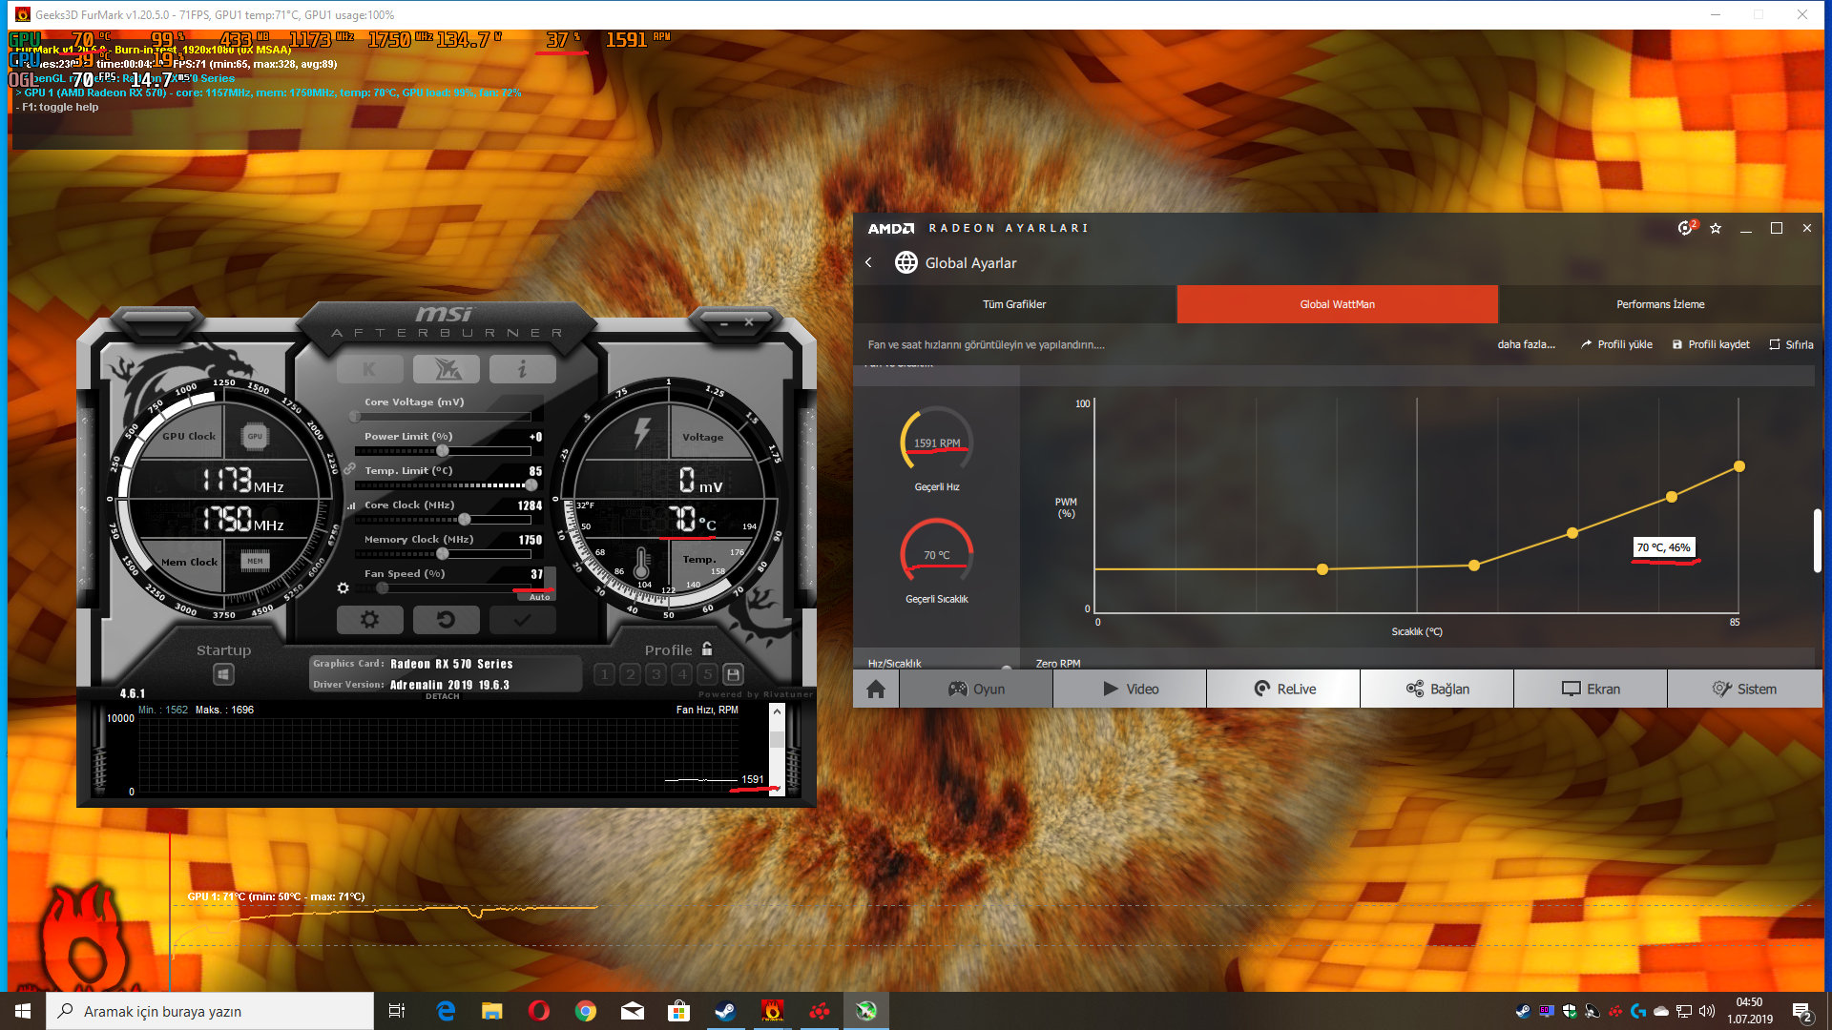Click the Power Limit slider handle
Screen dimensions: 1832x1030
coord(443,451)
